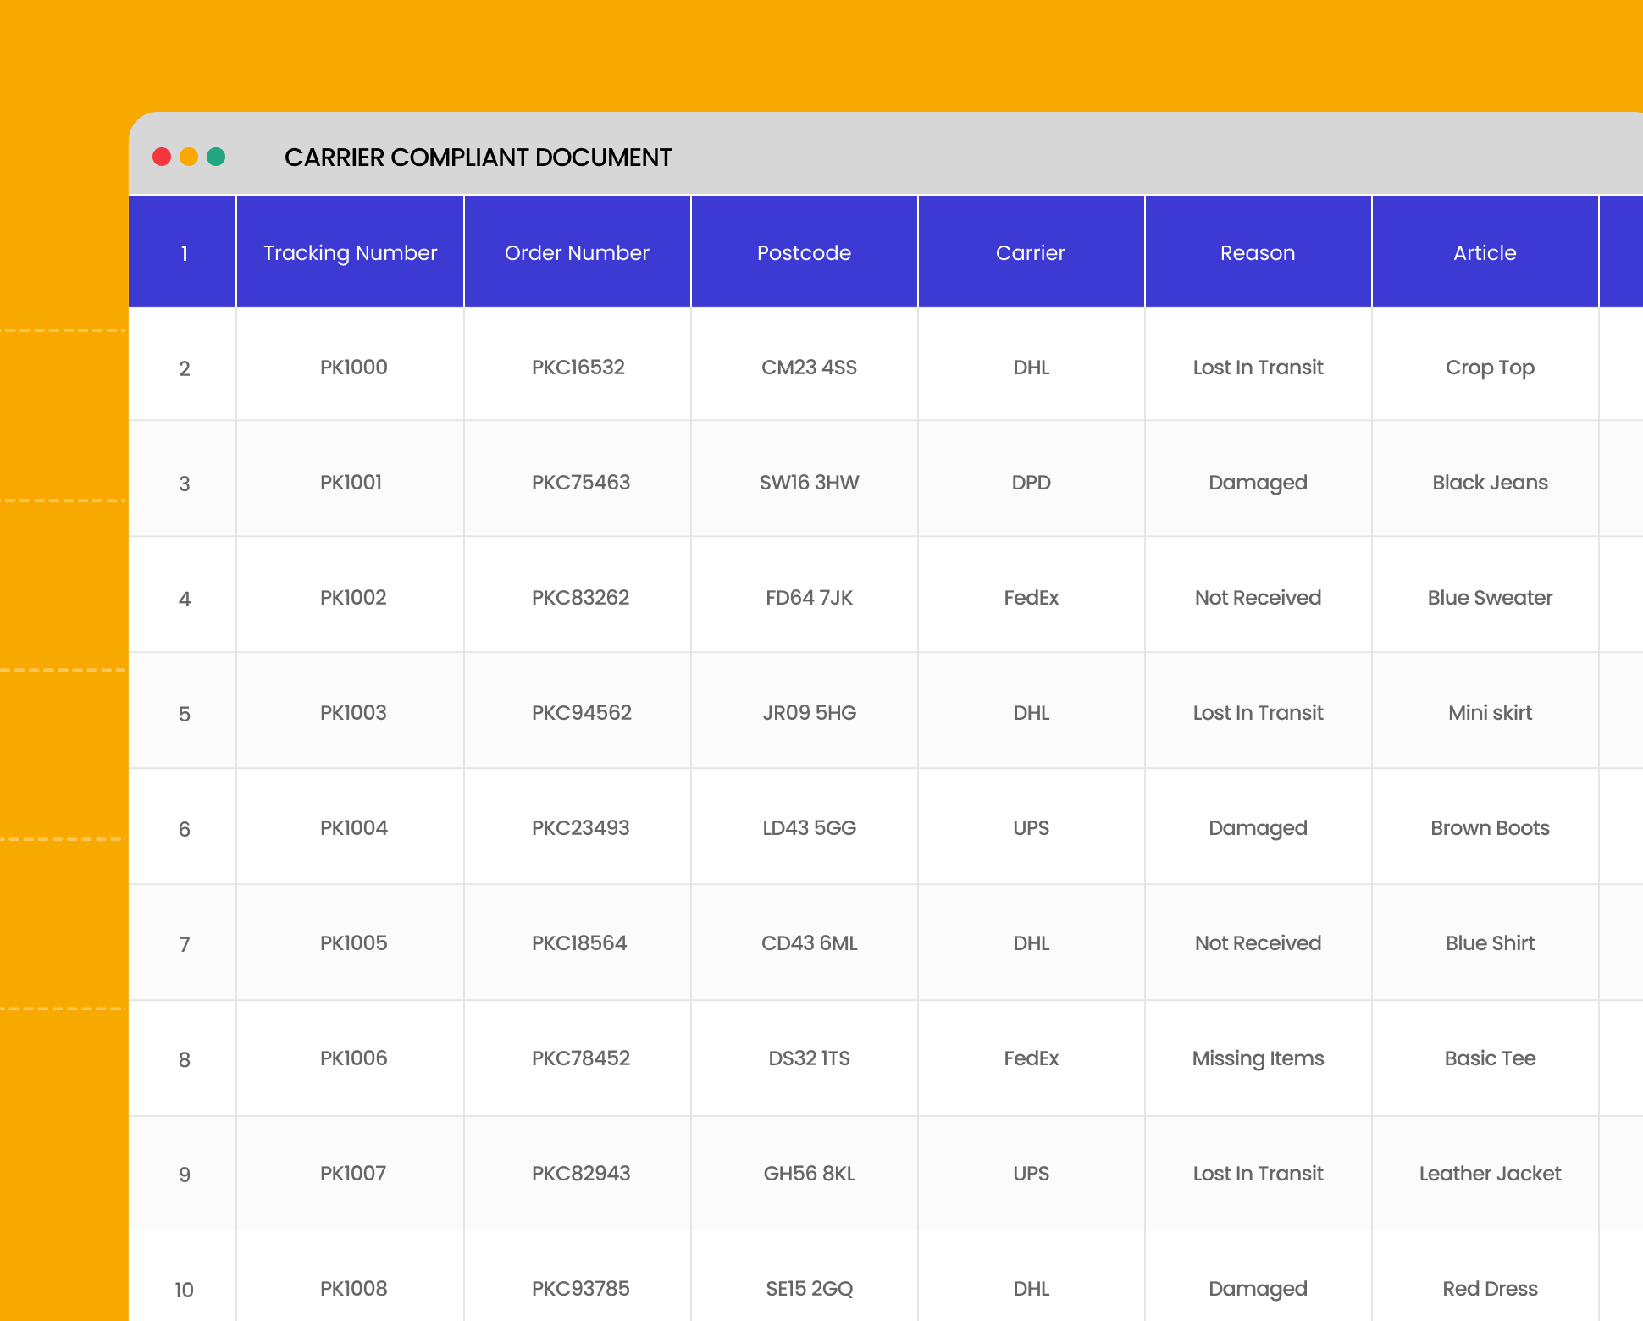Click order number cell PKC75463
The image size is (1643, 1321).
pyautogui.click(x=580, y=483)
